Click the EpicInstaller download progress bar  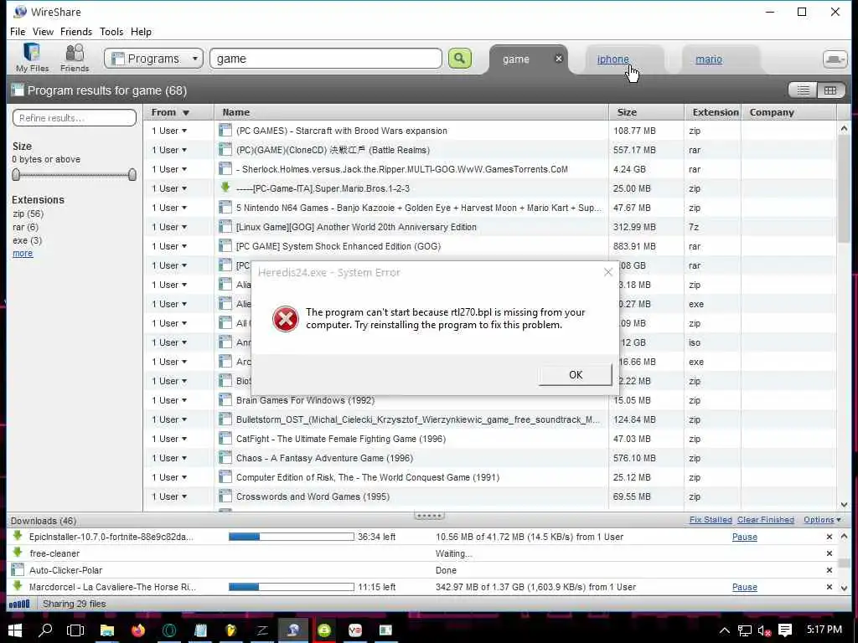click(291, 537)
